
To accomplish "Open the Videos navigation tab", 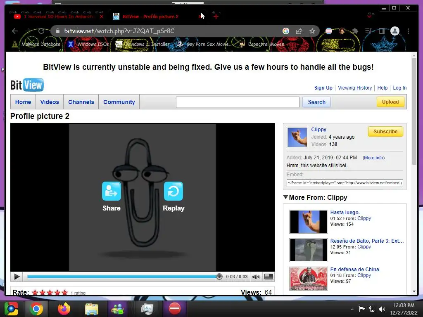I will 50,102.
